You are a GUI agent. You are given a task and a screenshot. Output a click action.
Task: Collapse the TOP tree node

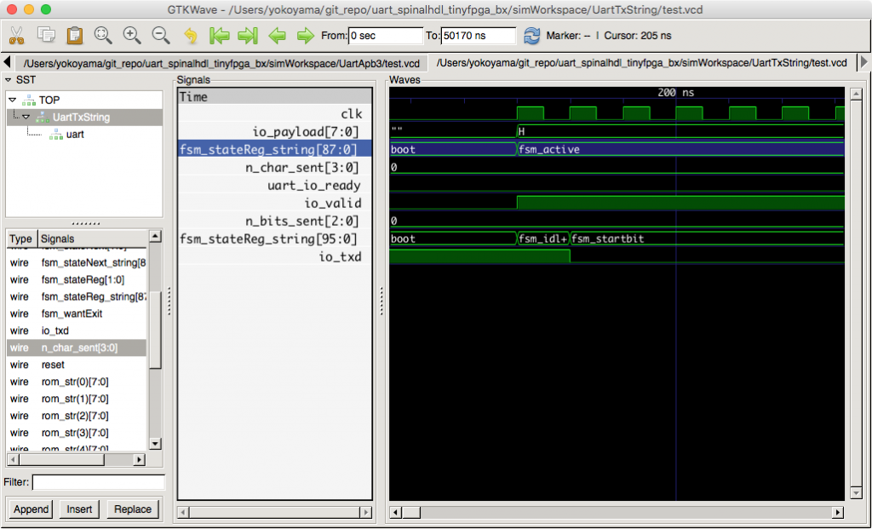tap(13, 100)
